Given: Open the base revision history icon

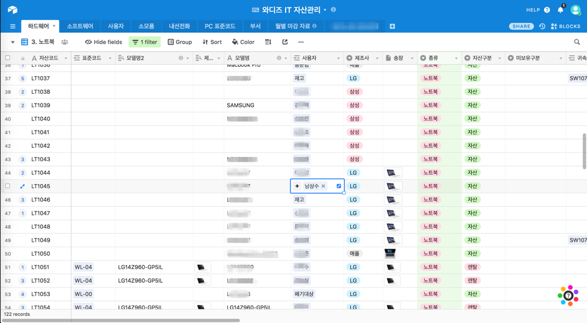Looking at the screenshot, I should click(x=542, y=26).
